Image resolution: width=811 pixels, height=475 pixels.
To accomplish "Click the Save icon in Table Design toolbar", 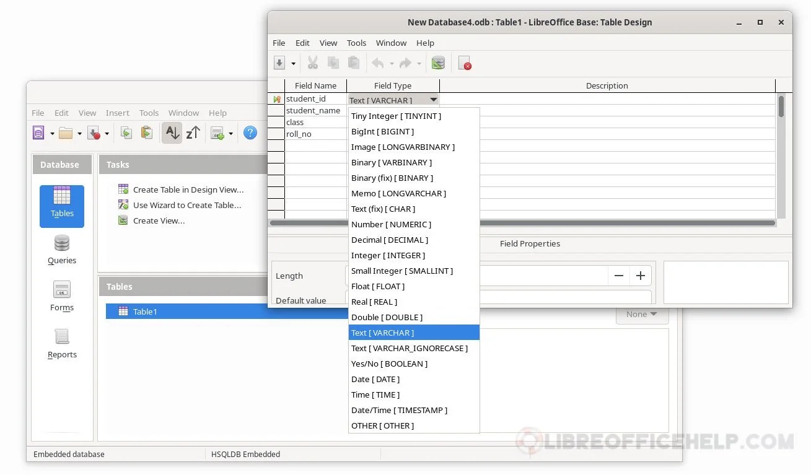I will click(x=279, y=63).
